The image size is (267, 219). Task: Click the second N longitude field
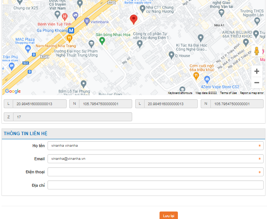(x=237, y=104)
